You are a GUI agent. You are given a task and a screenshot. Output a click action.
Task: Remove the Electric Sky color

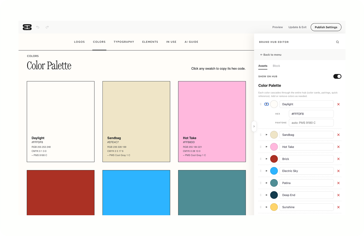[x=338, y=171]
